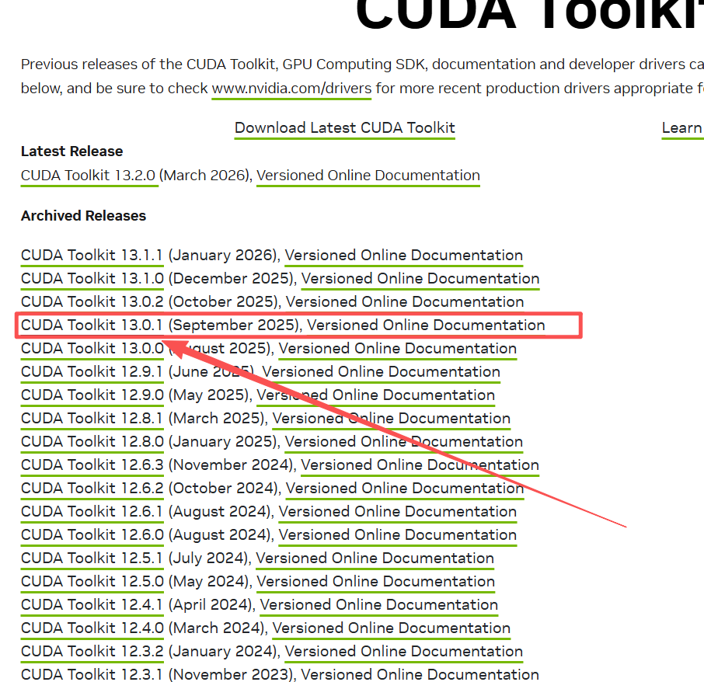Open Versioned Online Documentation for 13.2.0
This screenshot has height=682, width=704.
tap(368, 176)
